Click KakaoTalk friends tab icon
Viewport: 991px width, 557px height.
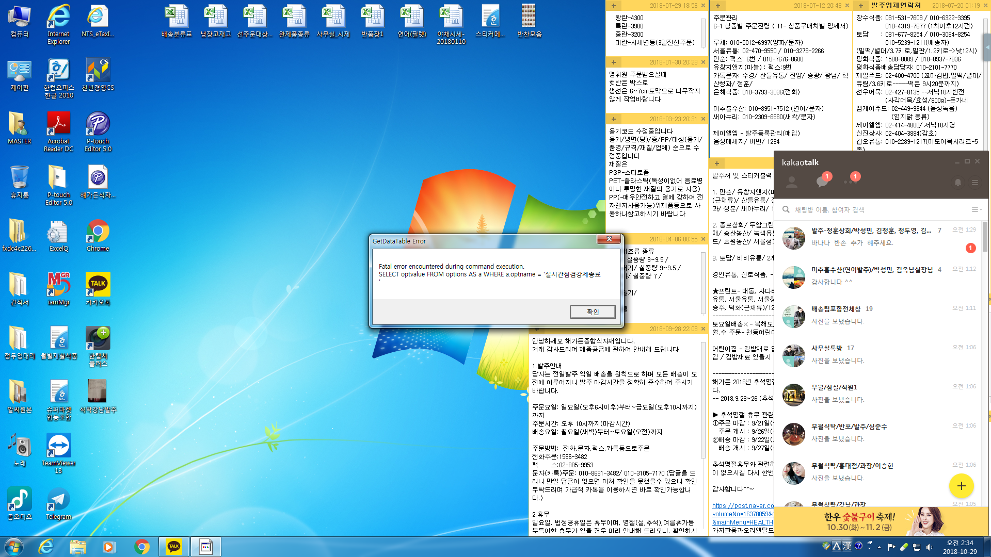click(x=791, y=182)
